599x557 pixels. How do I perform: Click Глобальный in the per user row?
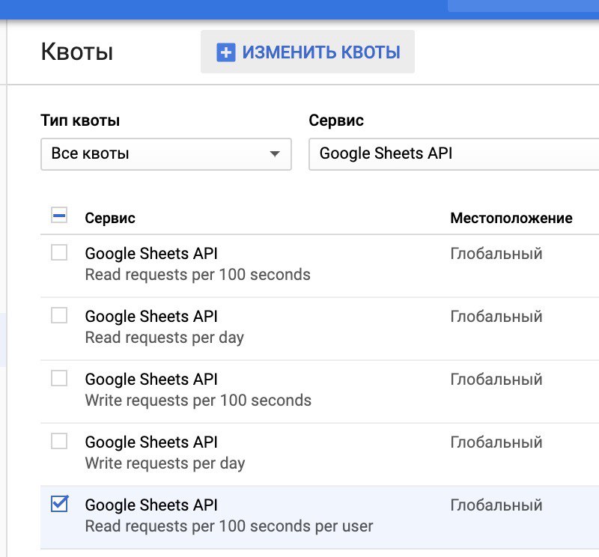click(496, 505)
